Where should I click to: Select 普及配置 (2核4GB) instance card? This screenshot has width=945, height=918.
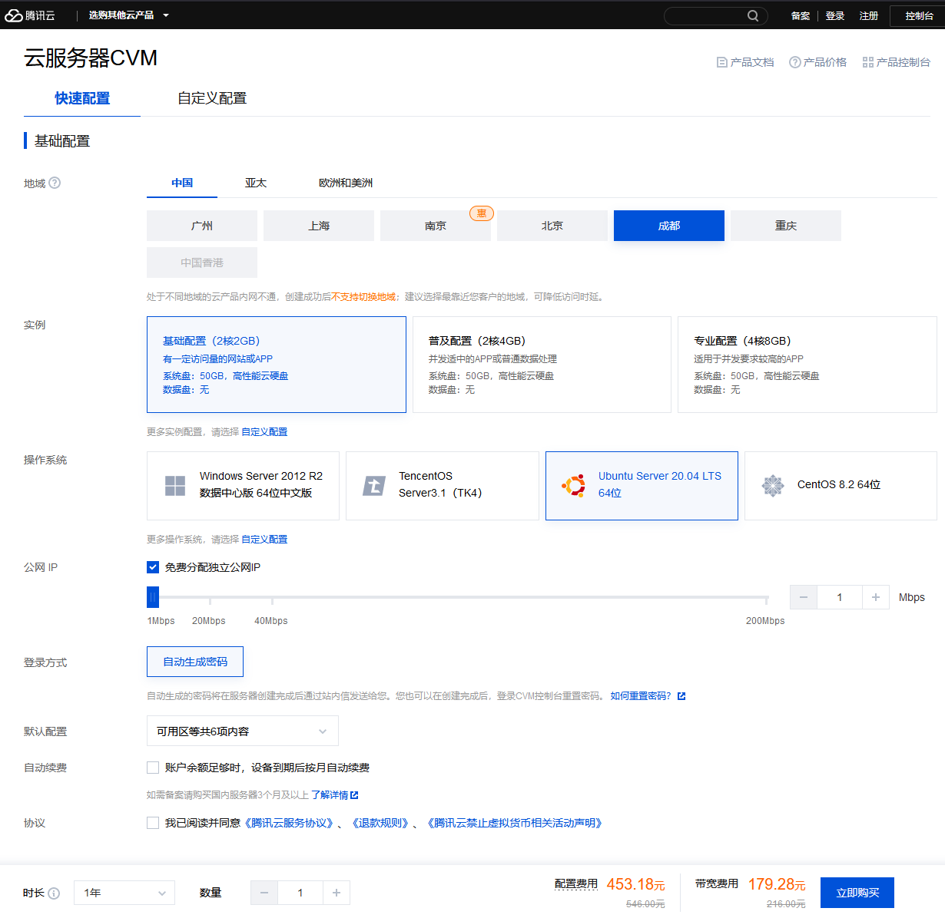click(x=542, y=365)
